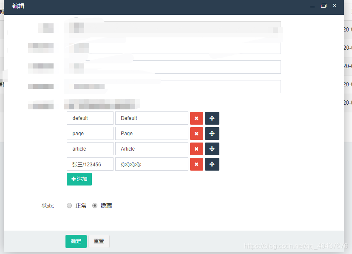Viewport: 352px width, 254px height.
Task: Edit the 'Page' value field
Action: point(152,134)
